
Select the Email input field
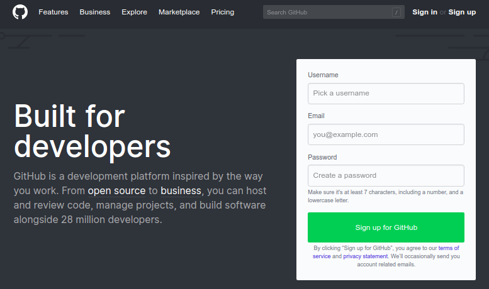386,134
